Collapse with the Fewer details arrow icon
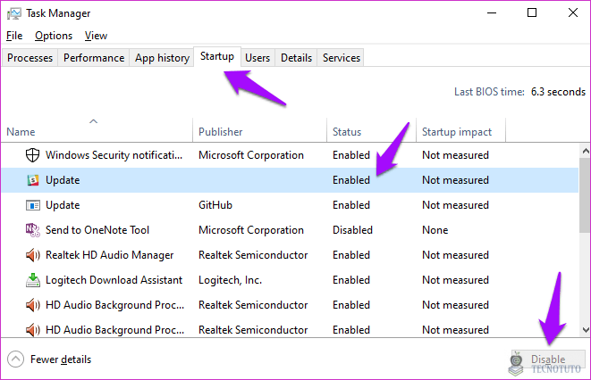 click(15, 359)
